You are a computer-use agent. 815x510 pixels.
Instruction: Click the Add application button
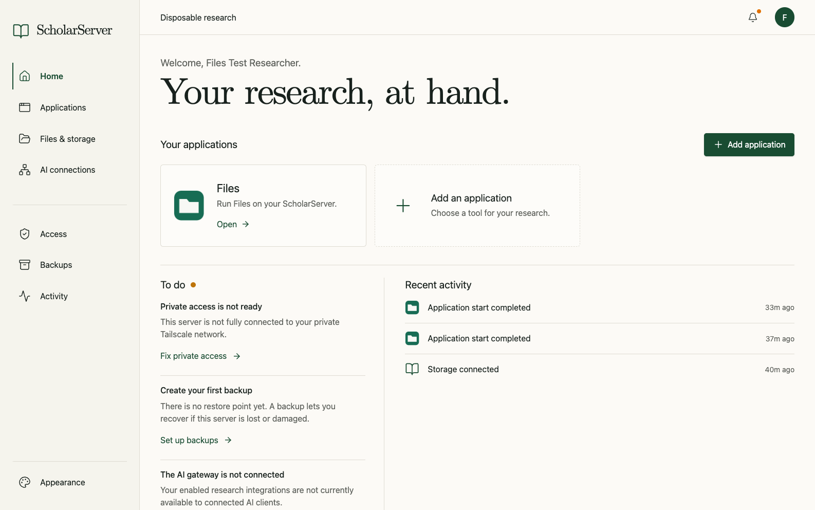(x=749, y=144)
